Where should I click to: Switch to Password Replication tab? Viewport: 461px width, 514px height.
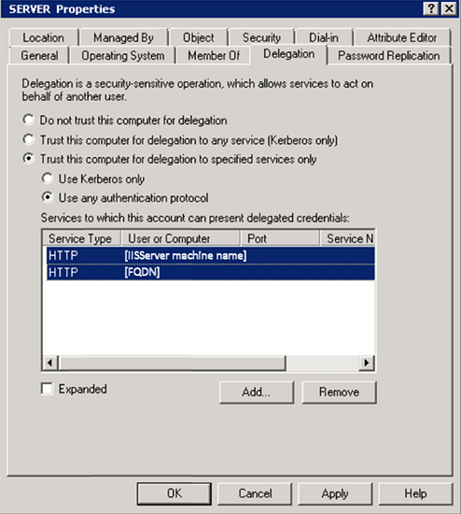[388, 55]
